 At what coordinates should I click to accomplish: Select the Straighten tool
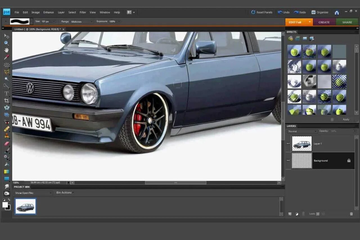6,115
